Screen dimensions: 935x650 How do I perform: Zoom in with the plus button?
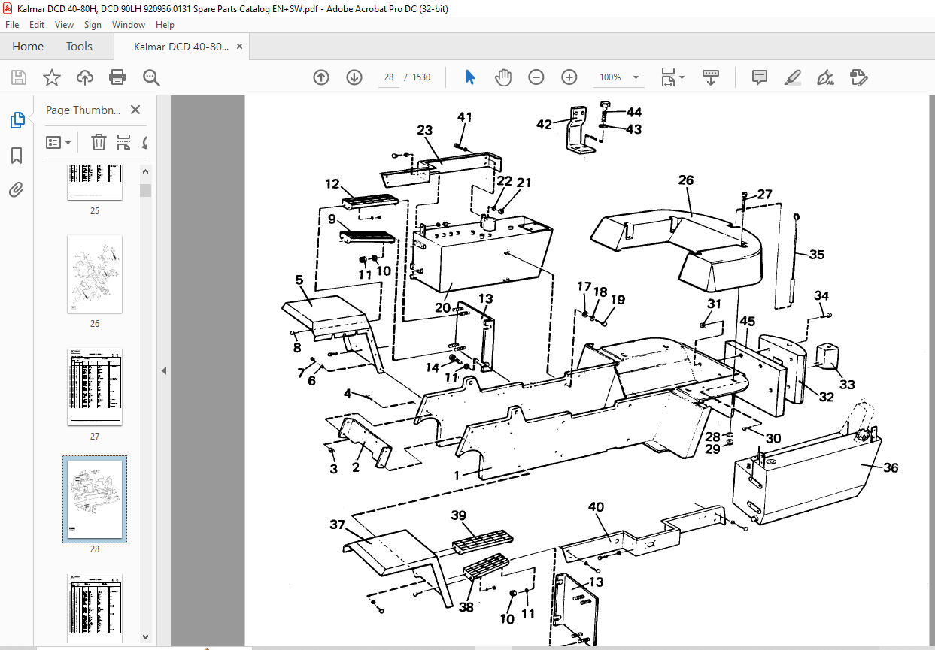click(569, 77)
